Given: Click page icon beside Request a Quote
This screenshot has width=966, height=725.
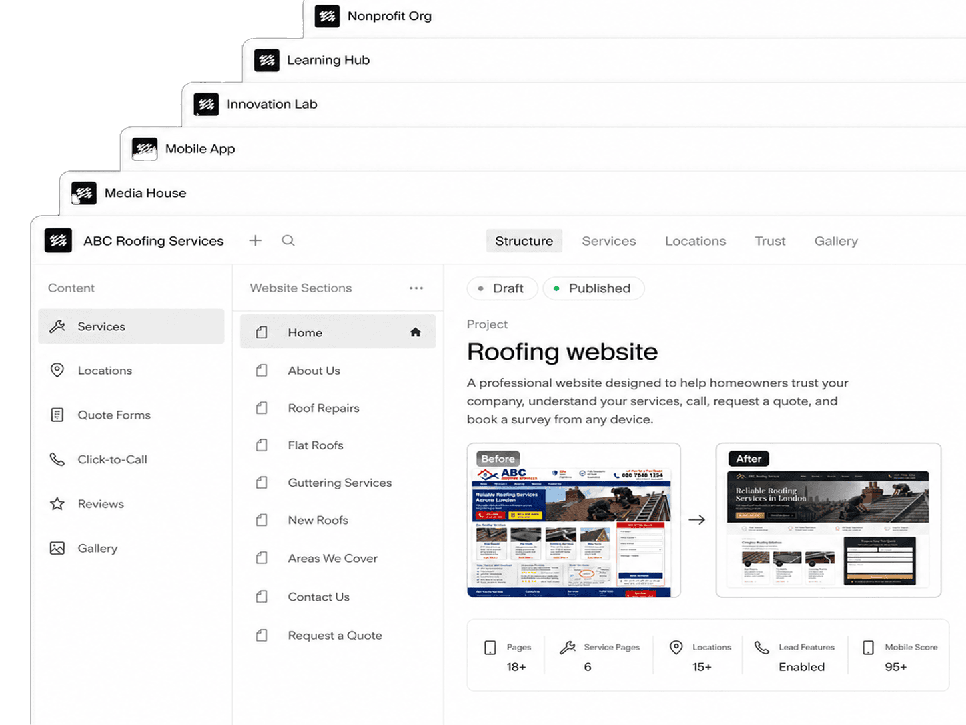Looking at the screenshot, I should tap(262, 635).
